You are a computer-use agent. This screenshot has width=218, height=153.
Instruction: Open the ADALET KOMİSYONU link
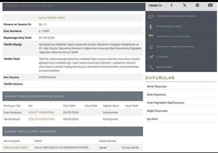coord(41,112)
